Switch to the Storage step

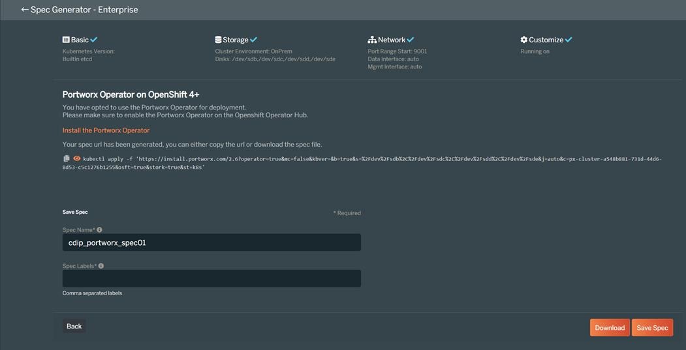click(x=236, y=40)
